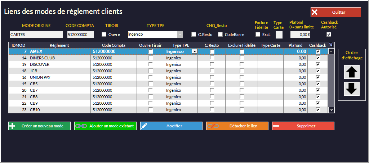Click the down arrow display order icon
This screenshot has width=369, height=163.
[352, 89]
